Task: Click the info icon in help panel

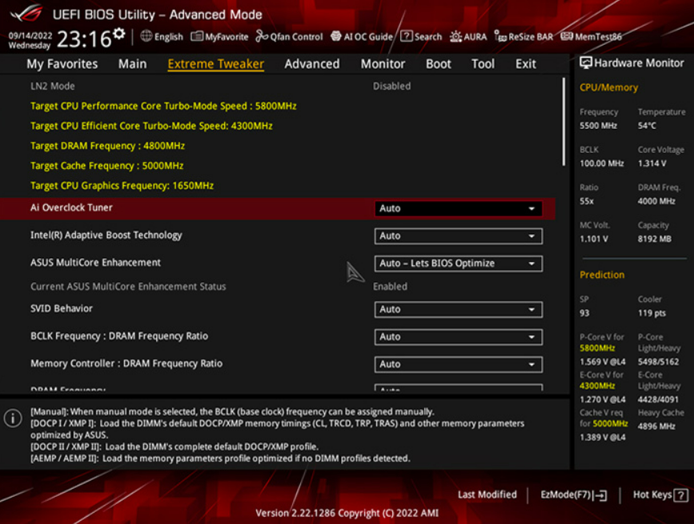Action: [x=13, y=418]
